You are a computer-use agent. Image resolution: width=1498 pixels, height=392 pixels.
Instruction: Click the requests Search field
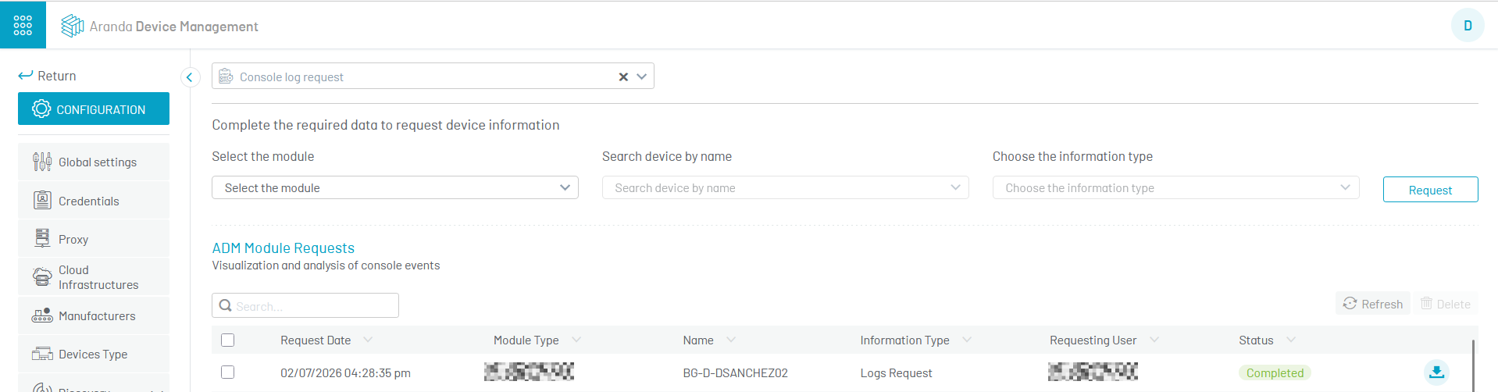(x=305, y=305)
